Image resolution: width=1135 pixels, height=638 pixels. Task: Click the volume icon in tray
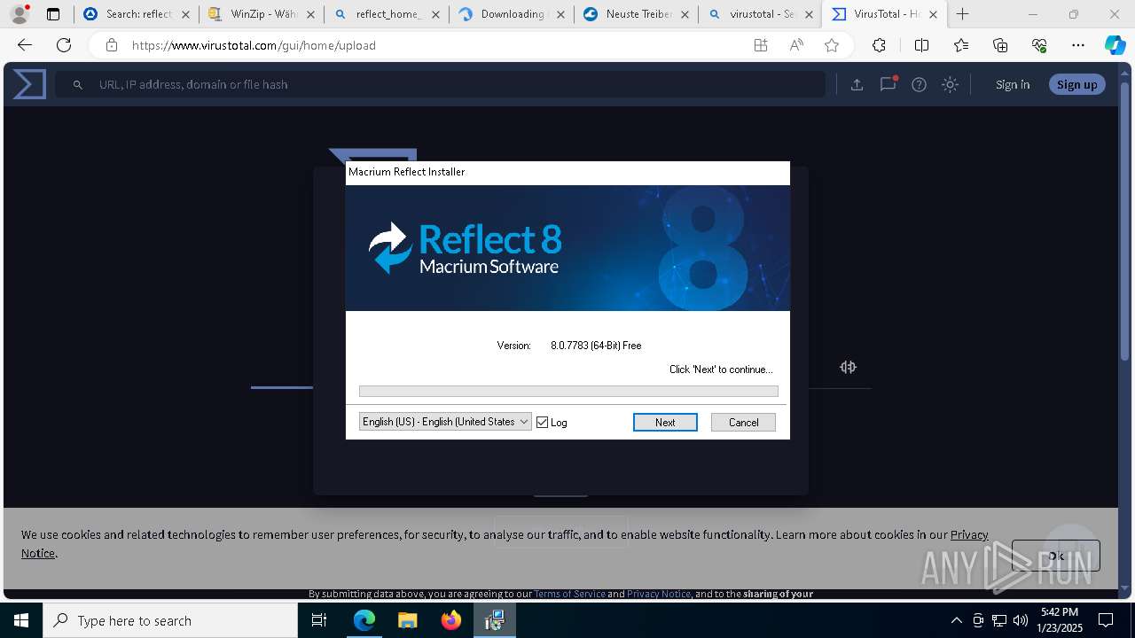click(1021, 620)
